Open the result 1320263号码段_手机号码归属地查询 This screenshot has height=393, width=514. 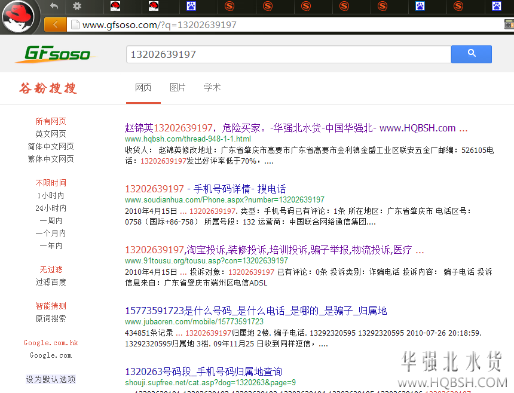pos(203,371)
